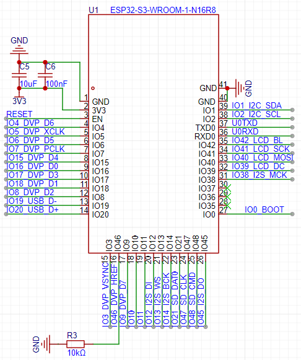Click the IO40_LCD_MOSI net label

tap(263, 158)
